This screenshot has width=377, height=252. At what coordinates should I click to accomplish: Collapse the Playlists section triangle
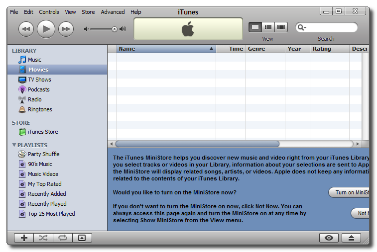(14, 145)
